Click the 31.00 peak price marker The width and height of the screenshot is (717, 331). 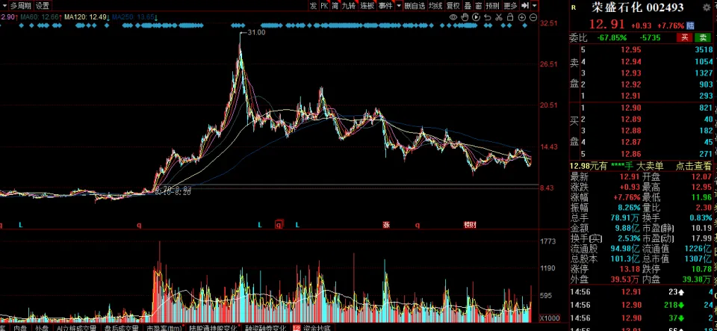tap(256, 33)
